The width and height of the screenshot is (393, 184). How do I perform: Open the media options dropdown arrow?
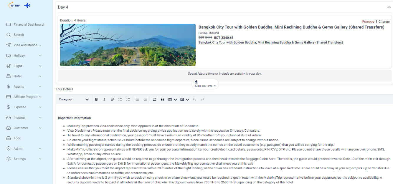click(188, 99)
